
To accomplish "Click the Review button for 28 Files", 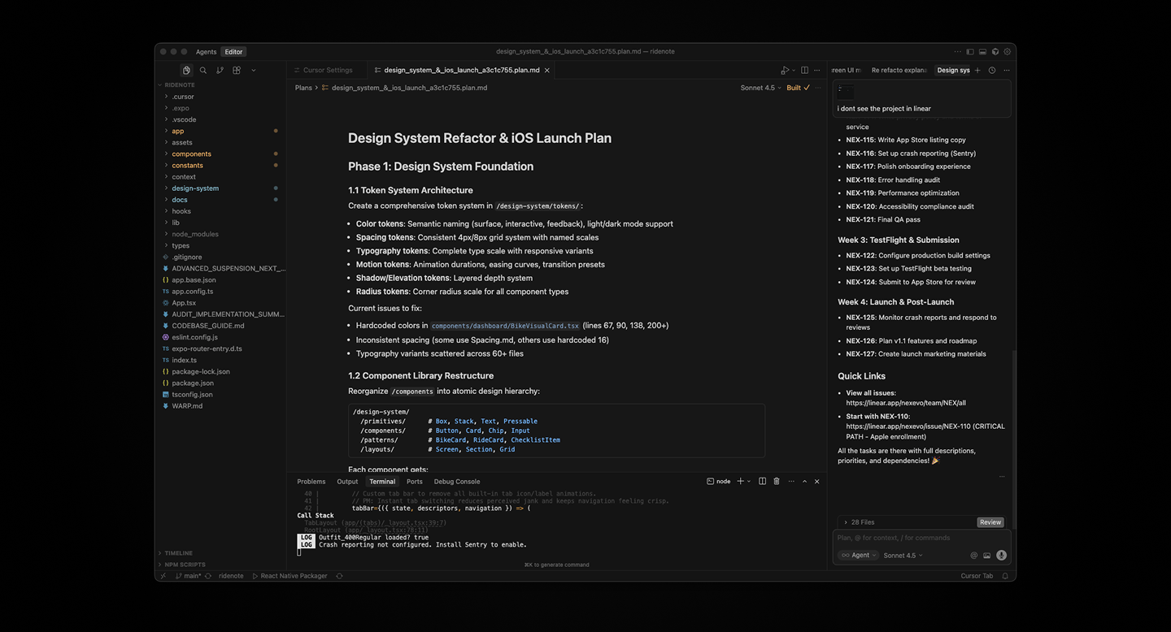I will pos(990,522).
